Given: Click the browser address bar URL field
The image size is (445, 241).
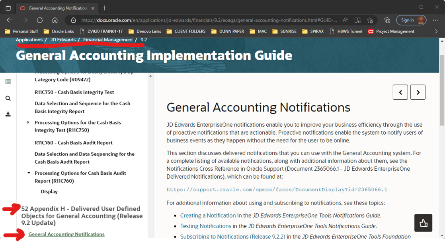Looking at the screenshot, I should tap(207, 20).
